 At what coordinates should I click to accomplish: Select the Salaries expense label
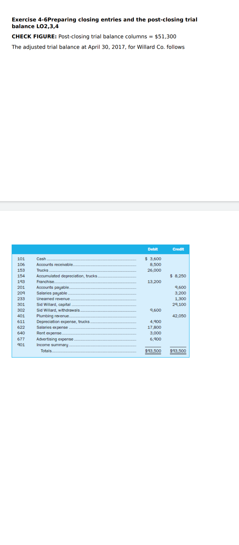pyautogui.click(x=52, y=327)
